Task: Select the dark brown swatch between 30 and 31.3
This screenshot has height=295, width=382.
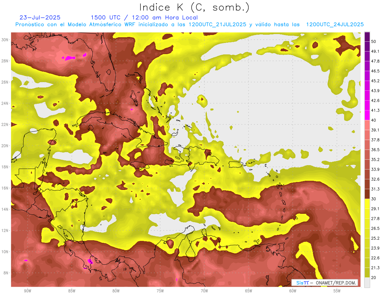Action: (367, 194)
